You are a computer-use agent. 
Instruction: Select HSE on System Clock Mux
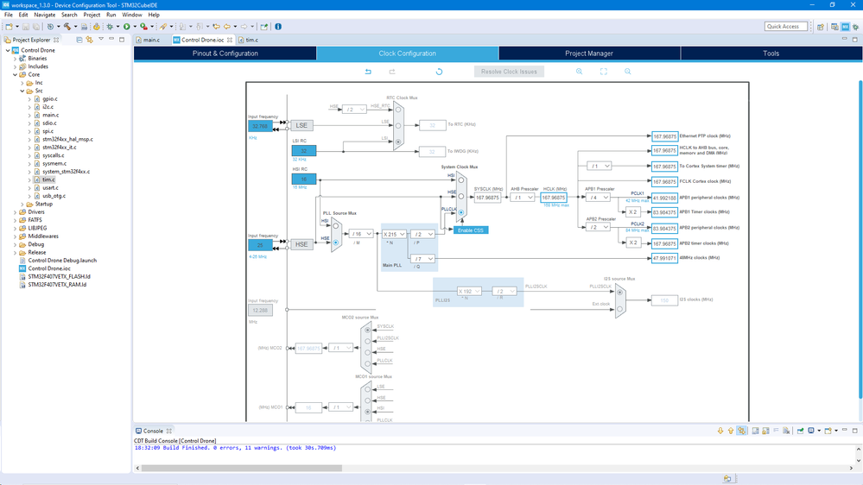[461, 196]
